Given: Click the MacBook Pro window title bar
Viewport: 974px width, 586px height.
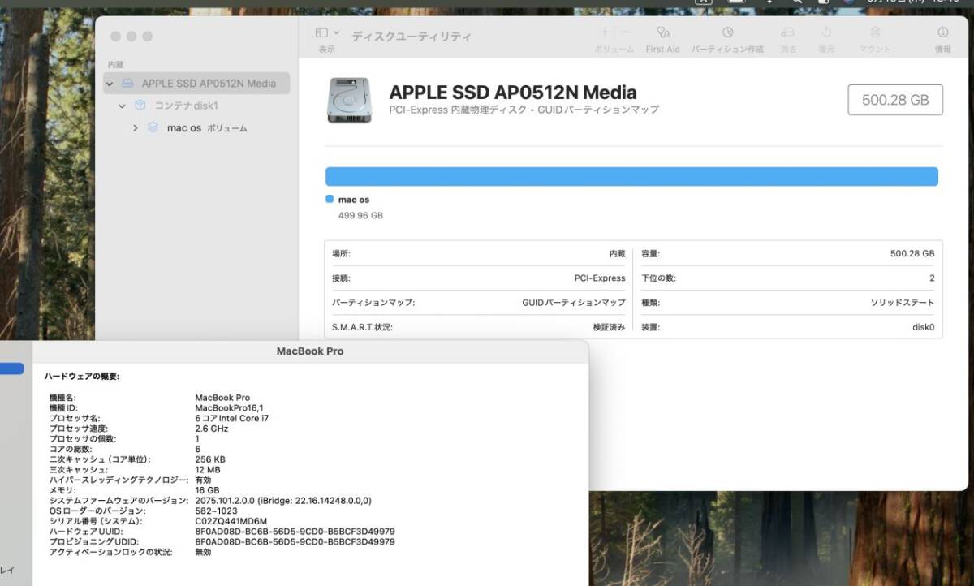Looking at the screenshot, I should pyautogui.click(x=310, y=351).
